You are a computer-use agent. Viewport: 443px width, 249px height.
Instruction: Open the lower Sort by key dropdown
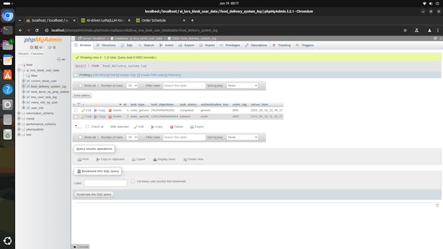242,137
